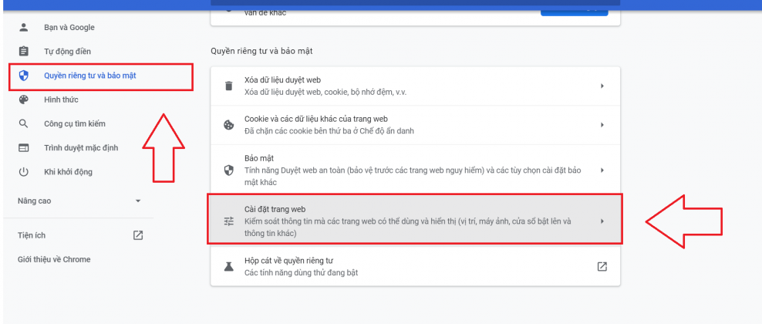Expand the Nâng cao section arrow

138,201
